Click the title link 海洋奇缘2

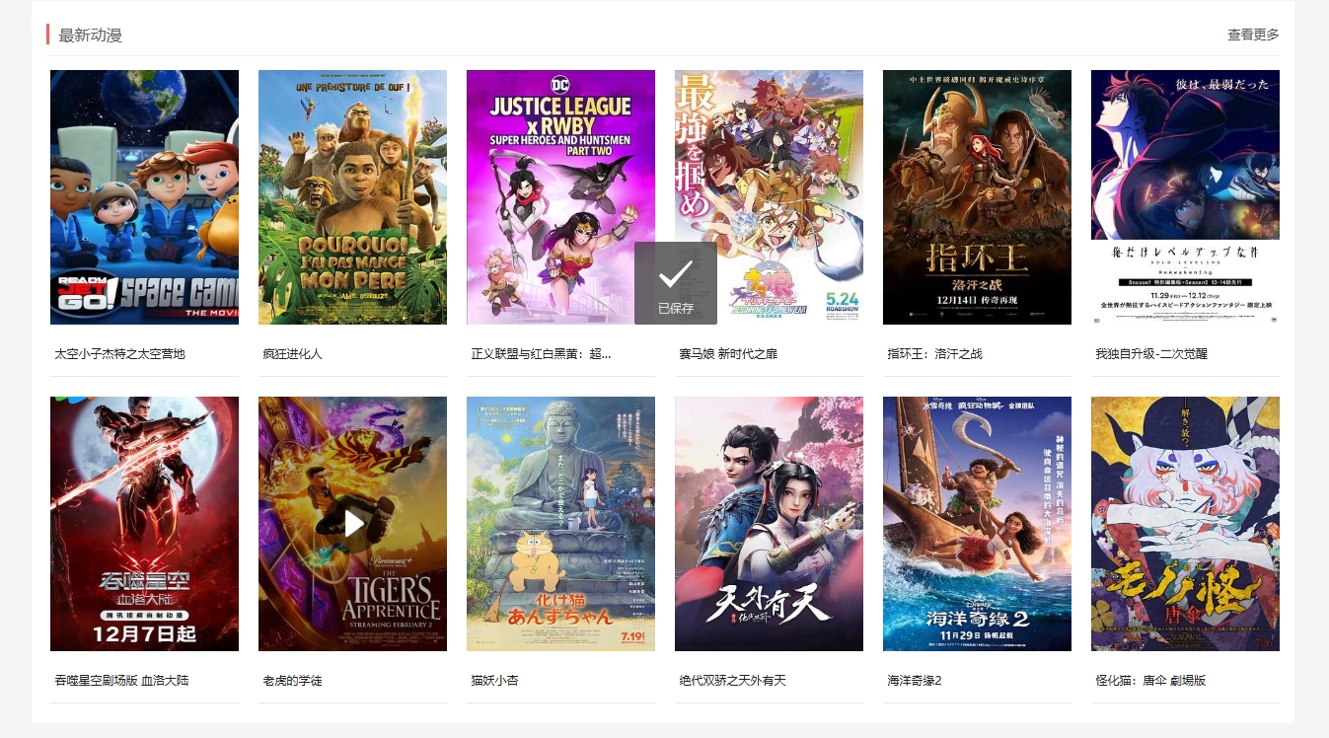click(915, 680)
